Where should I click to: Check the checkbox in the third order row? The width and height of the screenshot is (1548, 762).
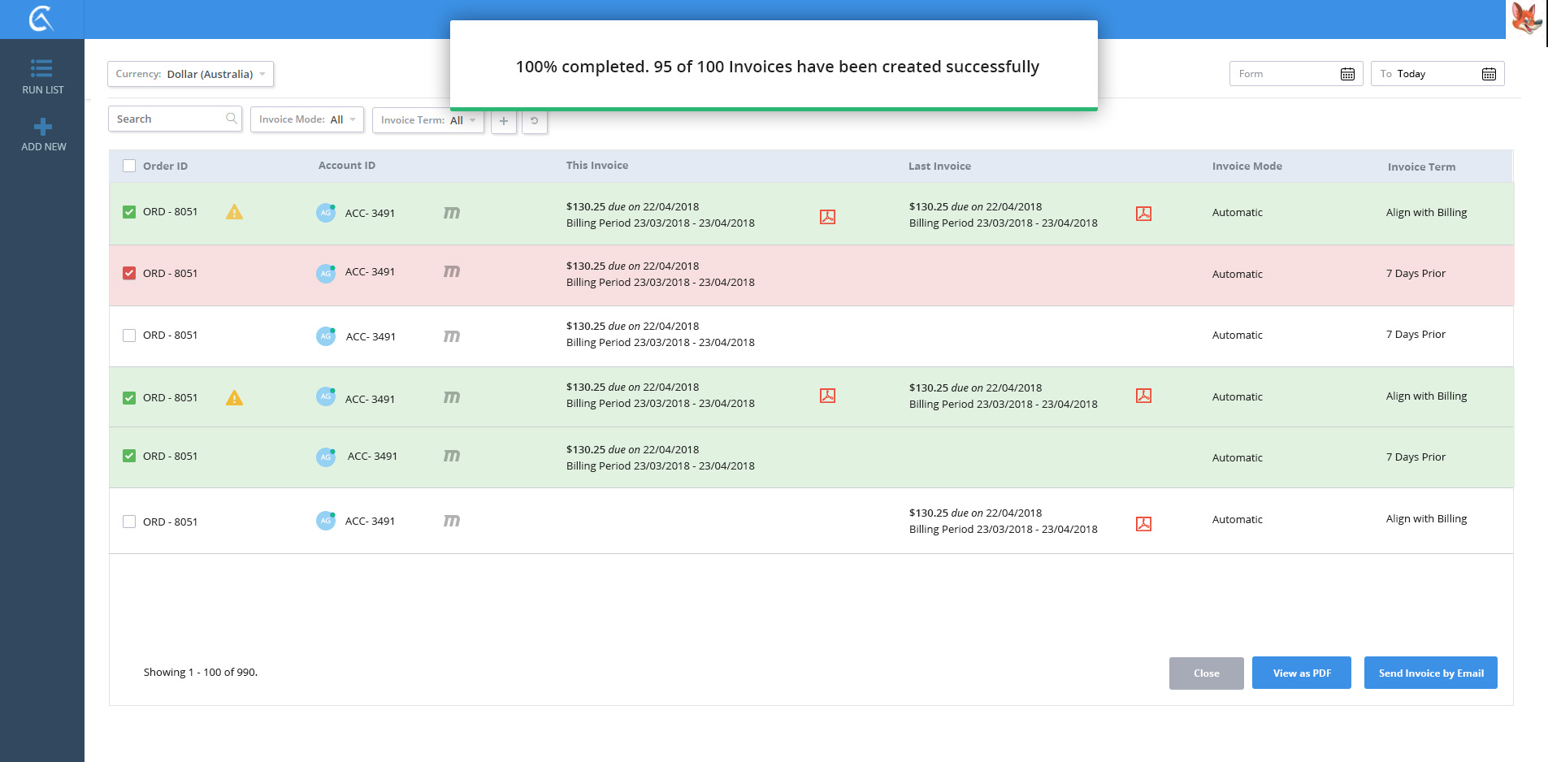pyautogui.click(x=129, y=336)
